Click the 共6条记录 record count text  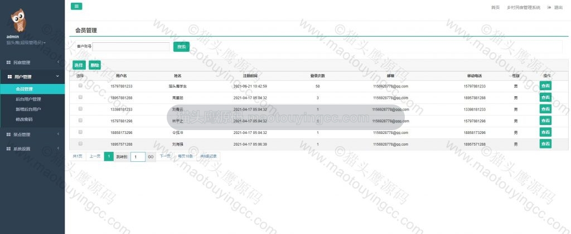209,156
